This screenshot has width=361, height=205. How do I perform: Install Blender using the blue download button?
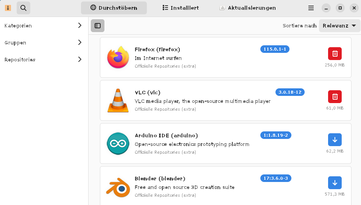(335, 183)
